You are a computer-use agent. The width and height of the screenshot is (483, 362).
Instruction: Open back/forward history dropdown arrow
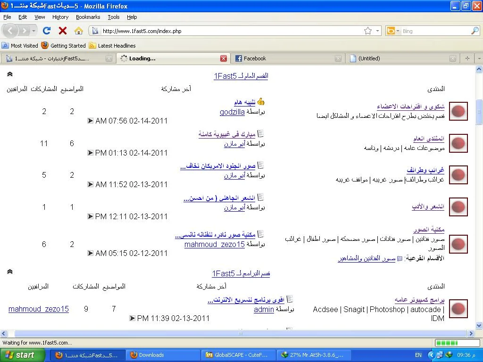point(33,31)
